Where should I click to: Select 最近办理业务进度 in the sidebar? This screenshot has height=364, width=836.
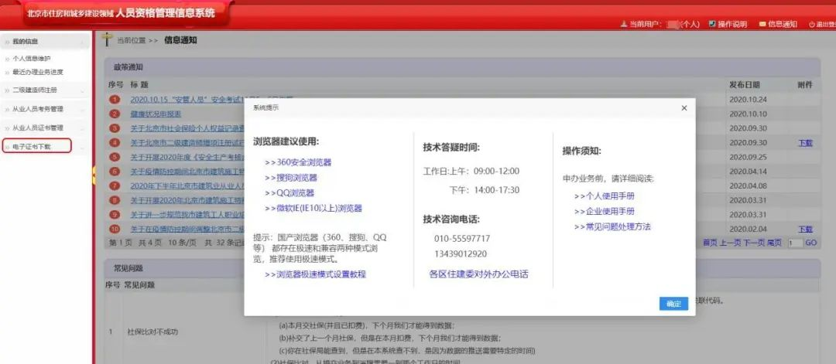pos(38,72)
